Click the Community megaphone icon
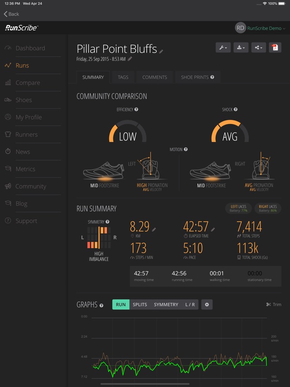Image resolution: width=290 pixels, height=387 pixels. tap(8, 186)
